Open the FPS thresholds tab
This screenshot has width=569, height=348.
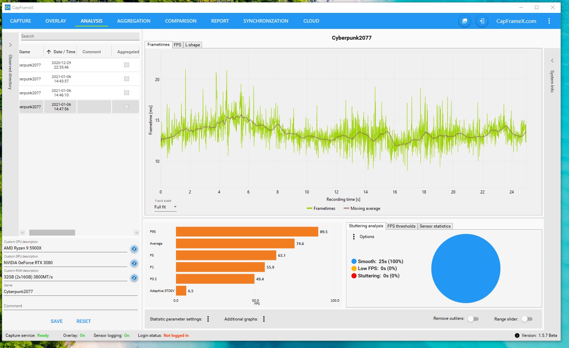401,226
